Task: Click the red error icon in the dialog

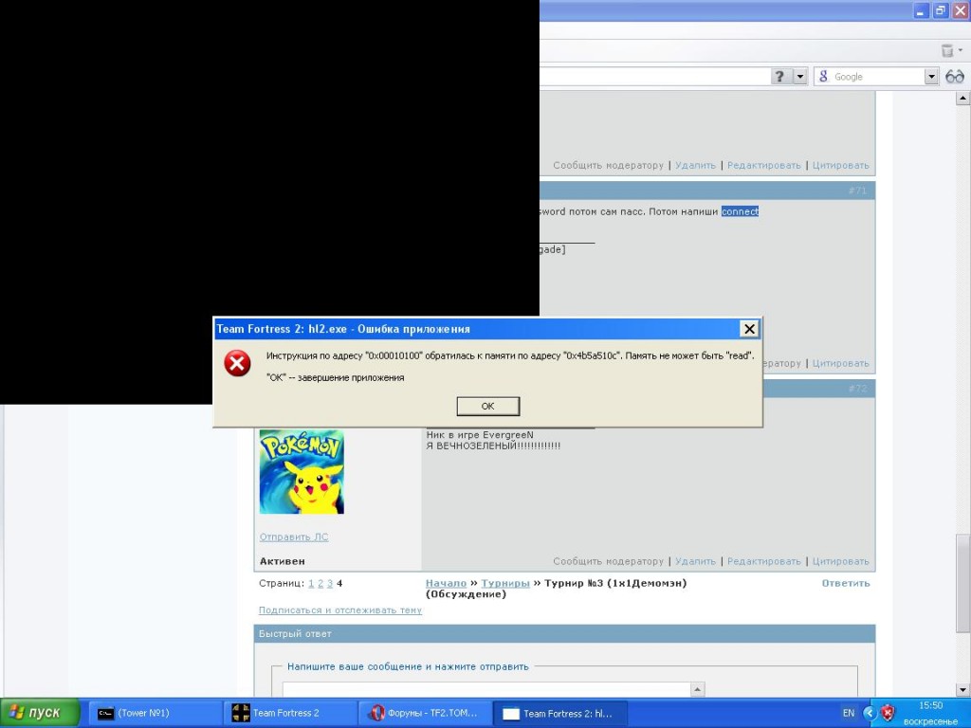Action: coord(237,363)
